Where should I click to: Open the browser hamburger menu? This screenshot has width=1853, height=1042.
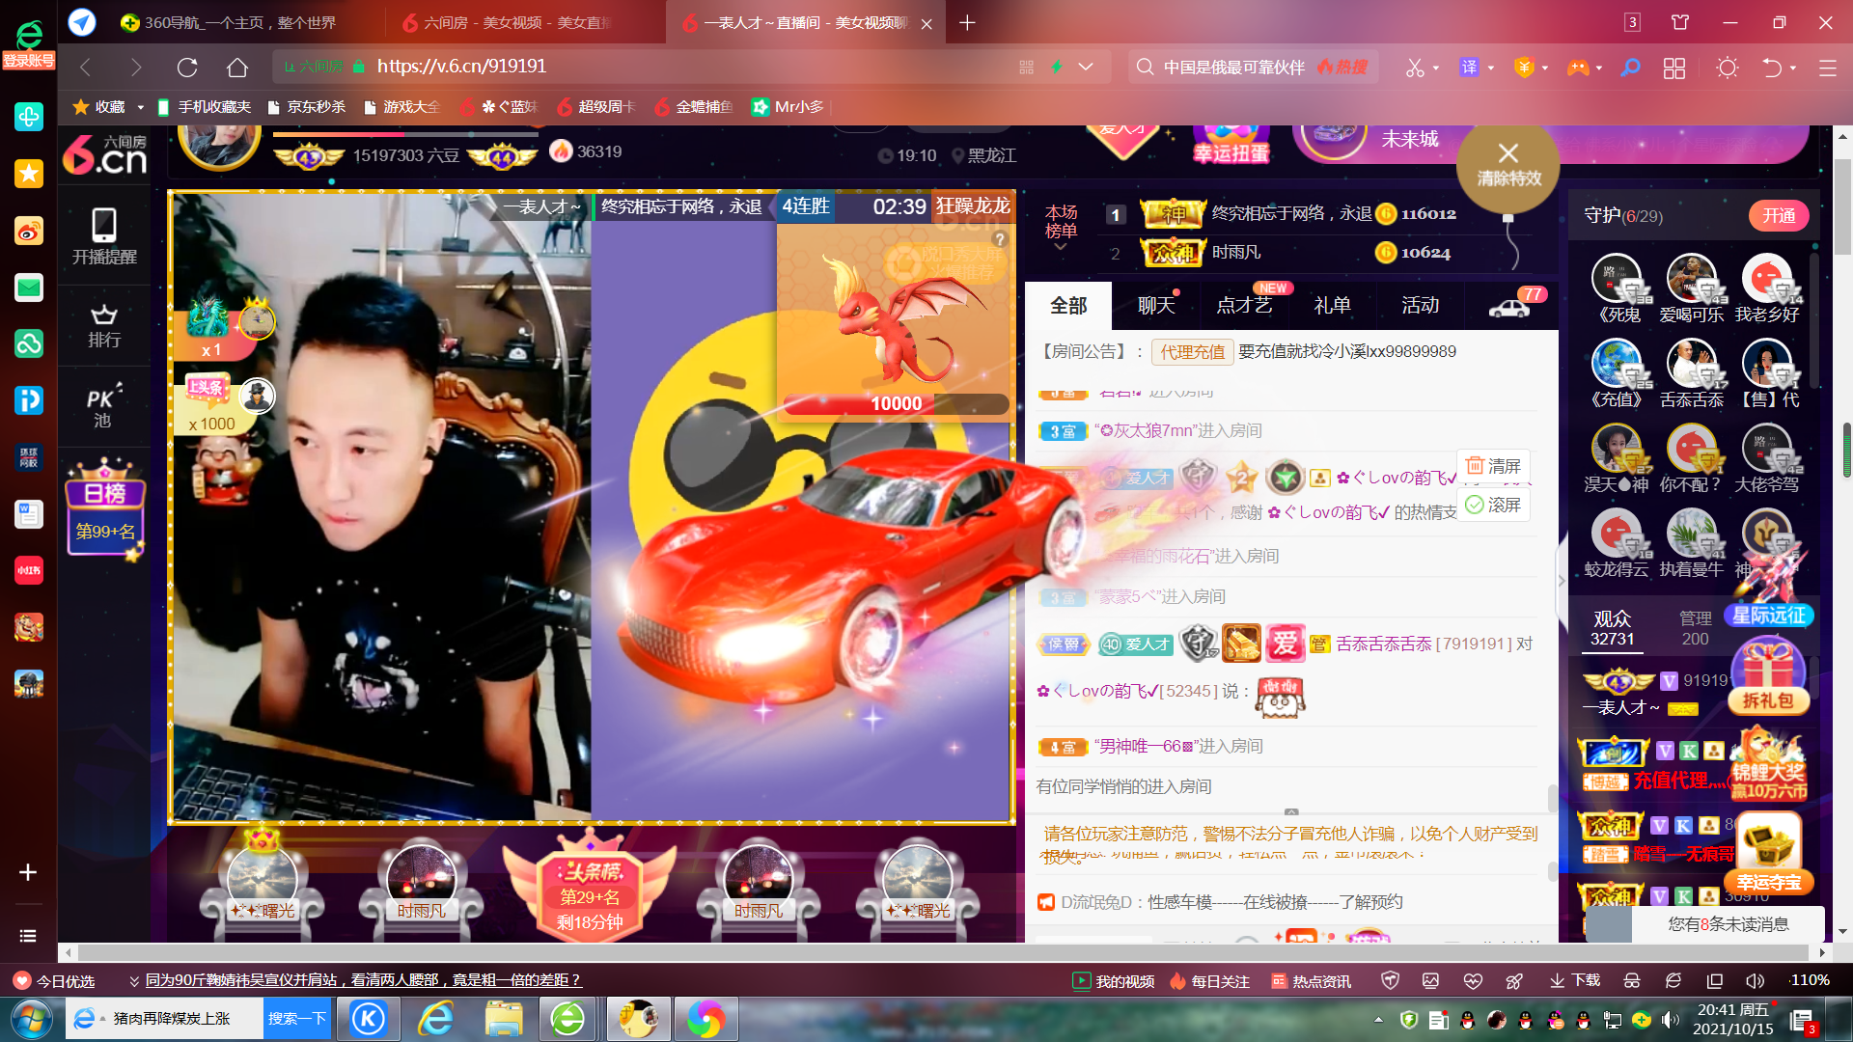[x=1827, y=68]
